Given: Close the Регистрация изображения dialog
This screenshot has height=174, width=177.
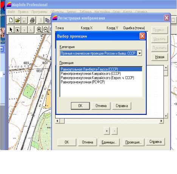Looking at the screenshot, I should [167, 18].
